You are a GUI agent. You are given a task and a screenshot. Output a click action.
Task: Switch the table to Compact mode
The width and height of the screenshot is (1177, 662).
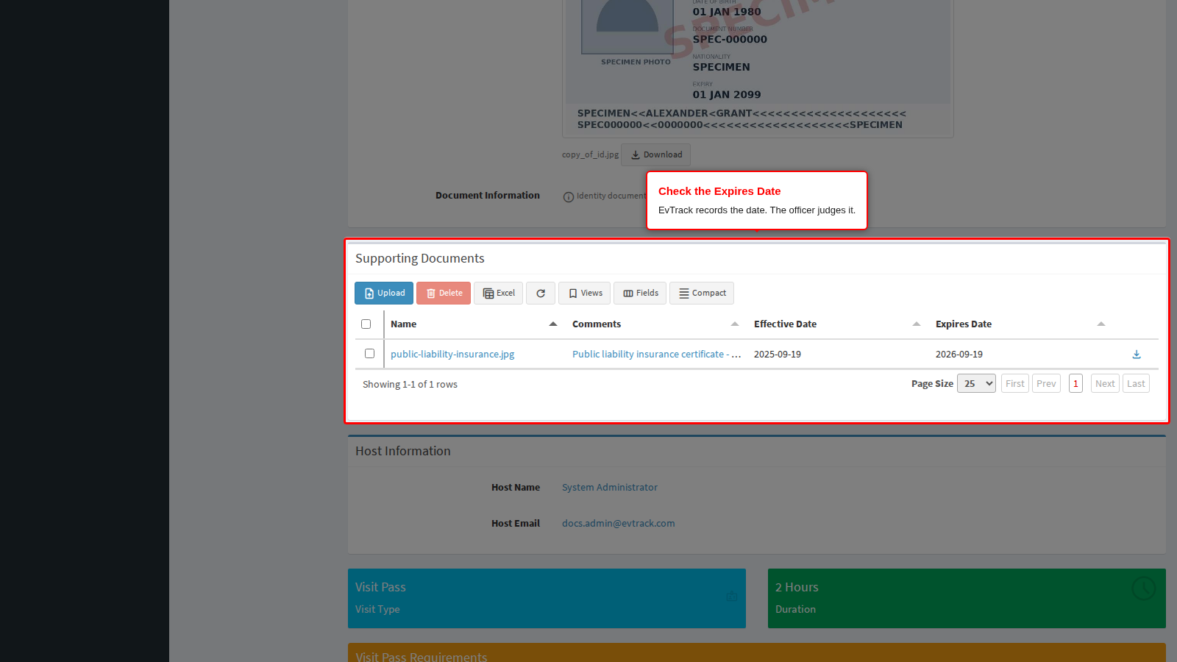click(x=702, y=293)
